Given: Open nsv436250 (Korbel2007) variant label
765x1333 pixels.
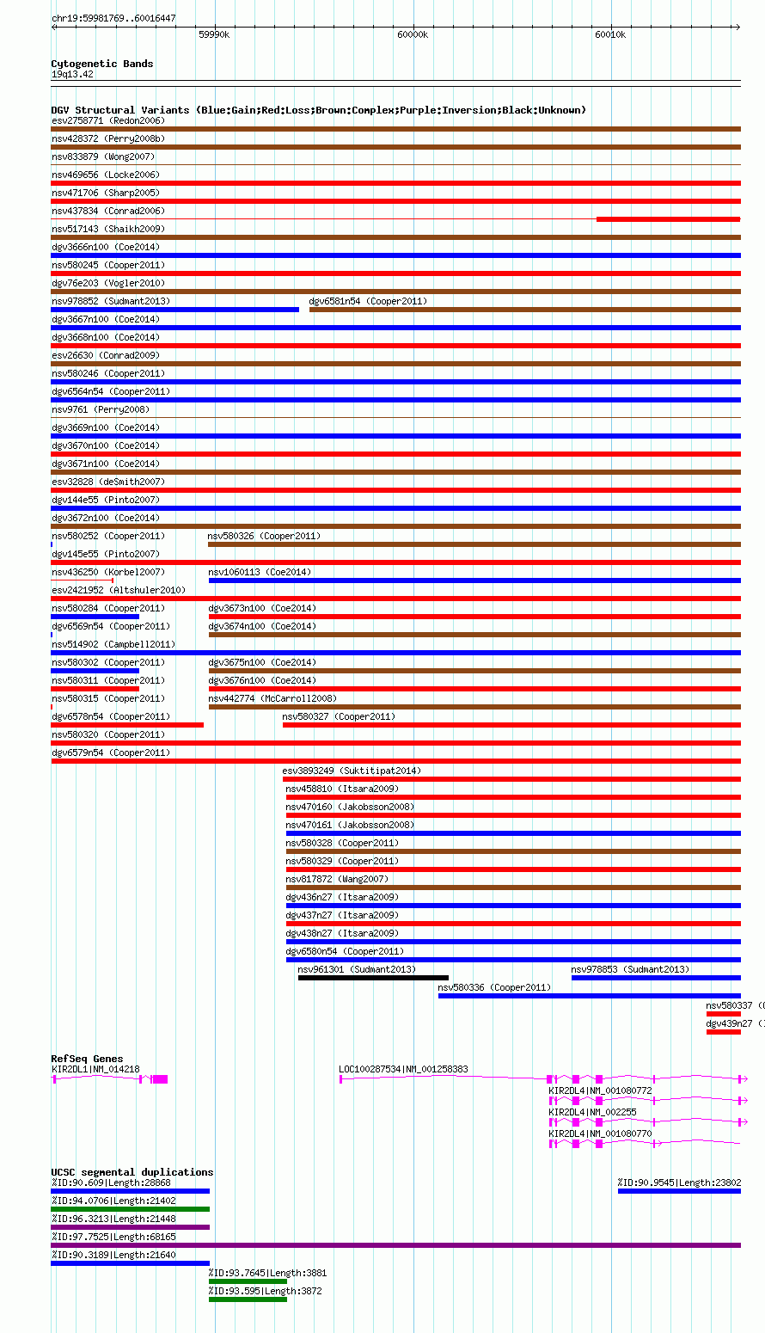Looking at the screenshot, I should [x=107, y=572].
